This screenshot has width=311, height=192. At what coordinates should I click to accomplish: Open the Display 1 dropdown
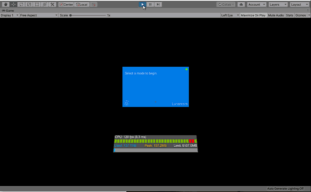click(9, 15)
